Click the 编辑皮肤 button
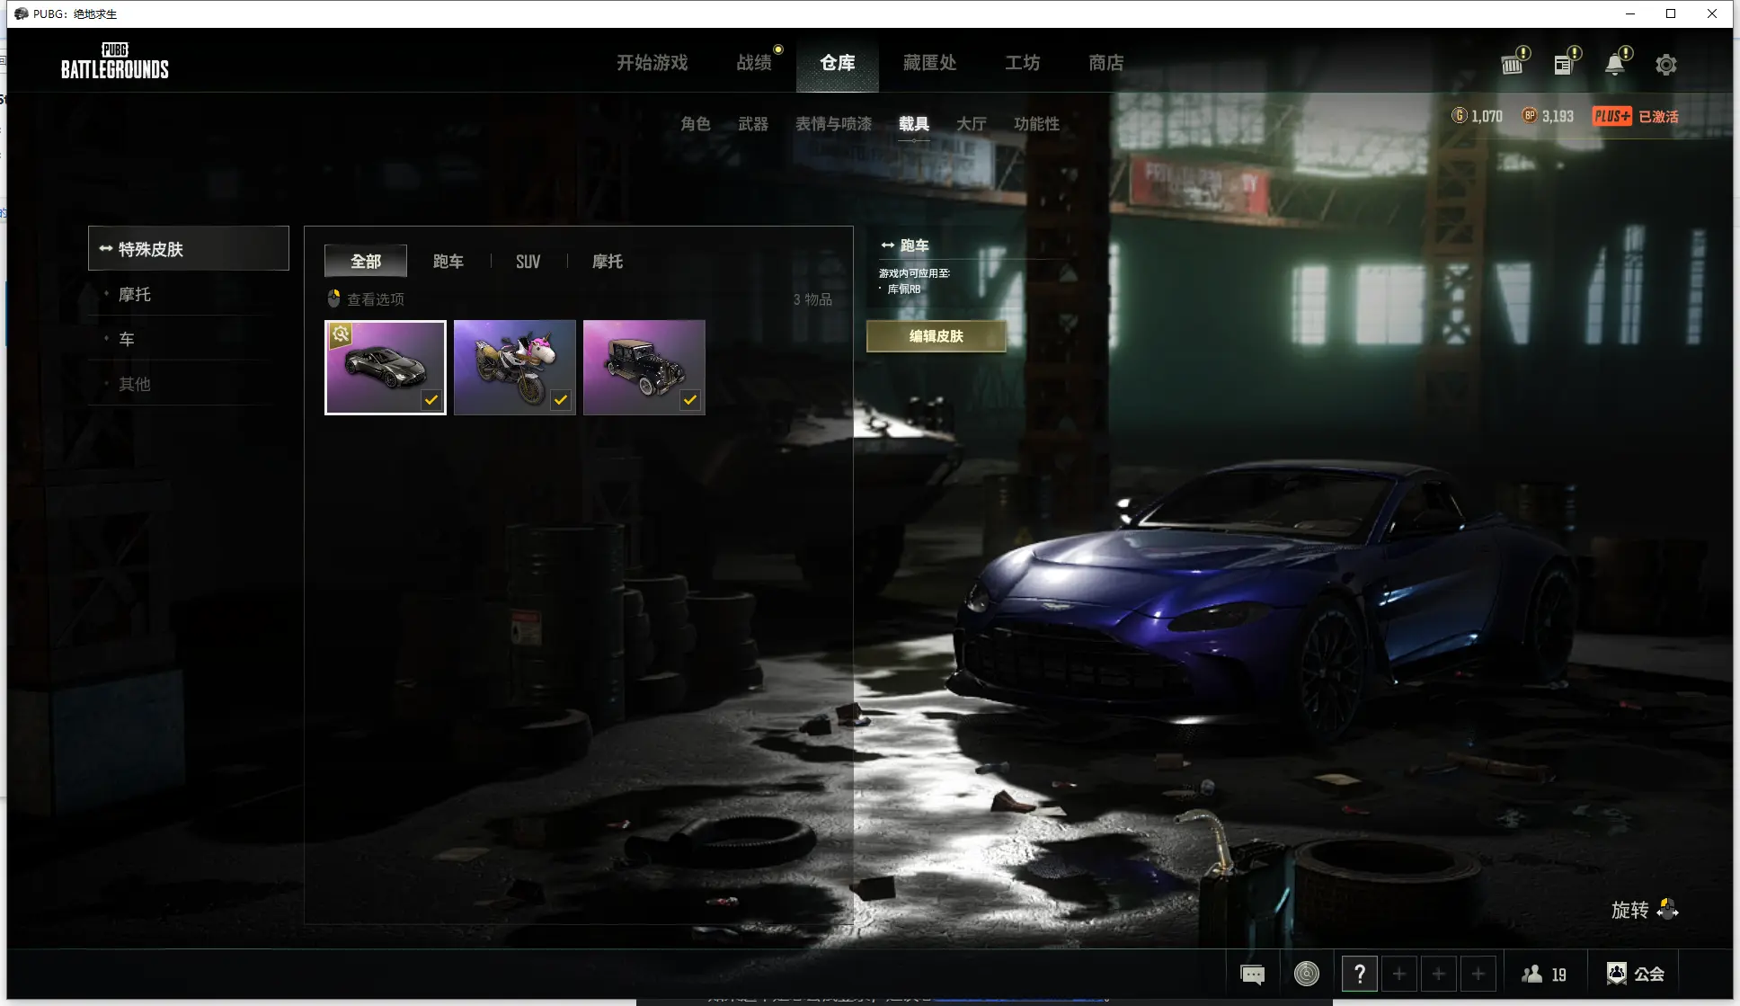This screenshot has height=1006, width=1740. [936, 336]
